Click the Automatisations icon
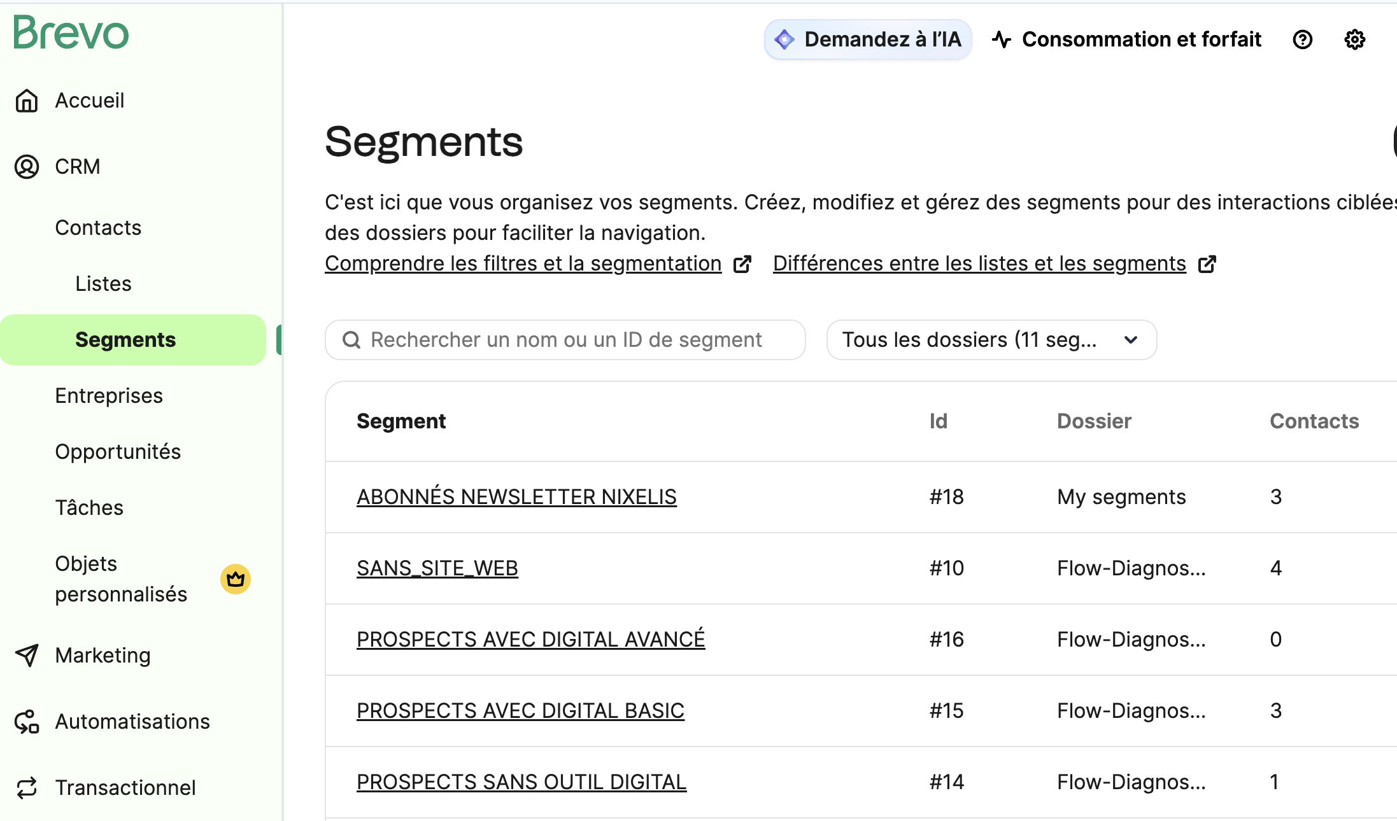Screen dimensions: 1397x821 (27, 722)
